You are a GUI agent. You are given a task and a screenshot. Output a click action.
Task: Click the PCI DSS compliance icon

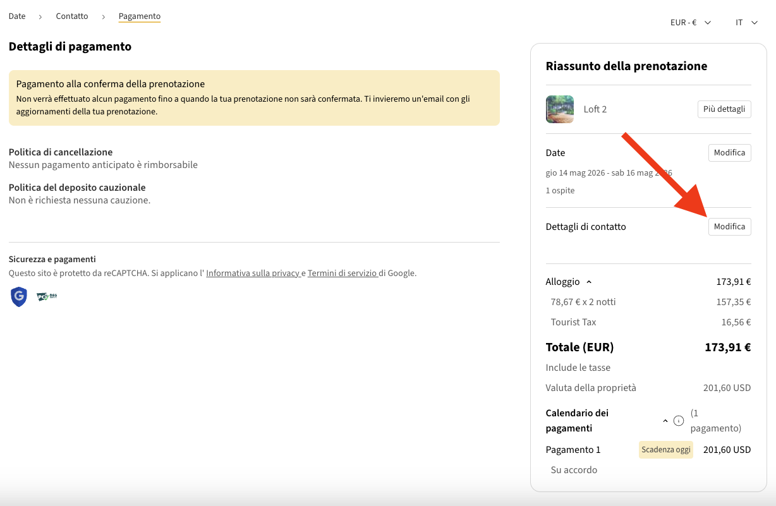coord(46,296)
